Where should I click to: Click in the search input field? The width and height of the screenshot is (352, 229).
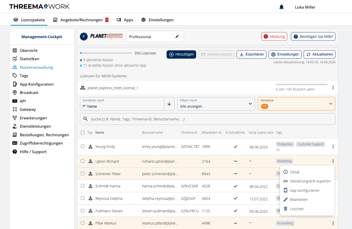coord(207,119)
